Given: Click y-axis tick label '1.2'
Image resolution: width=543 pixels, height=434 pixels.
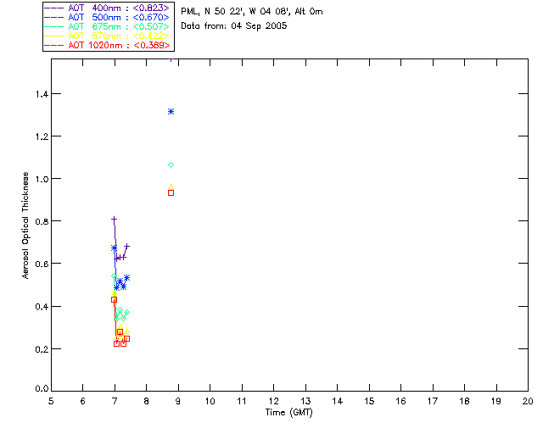Looking at the screenshot, I should pos(42,136).
